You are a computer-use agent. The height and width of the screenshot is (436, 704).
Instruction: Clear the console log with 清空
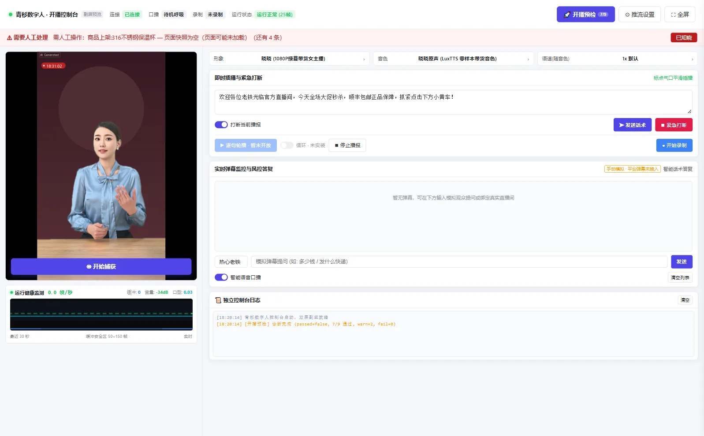685,300
